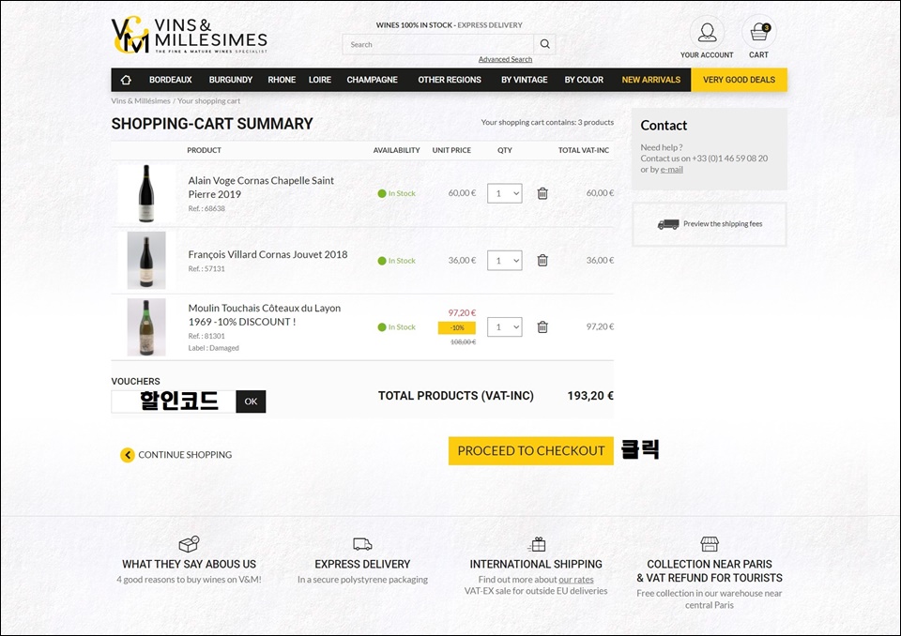
Task: Click Collection Near Paris heading
Action: [x=710, y=571]
